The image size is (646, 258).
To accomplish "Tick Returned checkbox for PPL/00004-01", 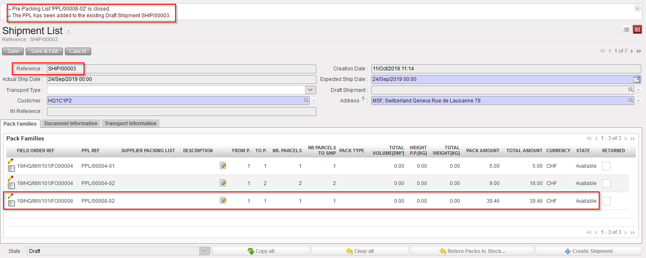I will (606, 166).
